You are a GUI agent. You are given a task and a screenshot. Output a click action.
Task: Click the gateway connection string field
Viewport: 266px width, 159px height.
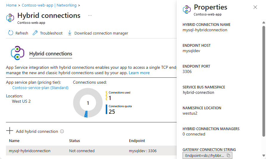click(x=205, y=155)
